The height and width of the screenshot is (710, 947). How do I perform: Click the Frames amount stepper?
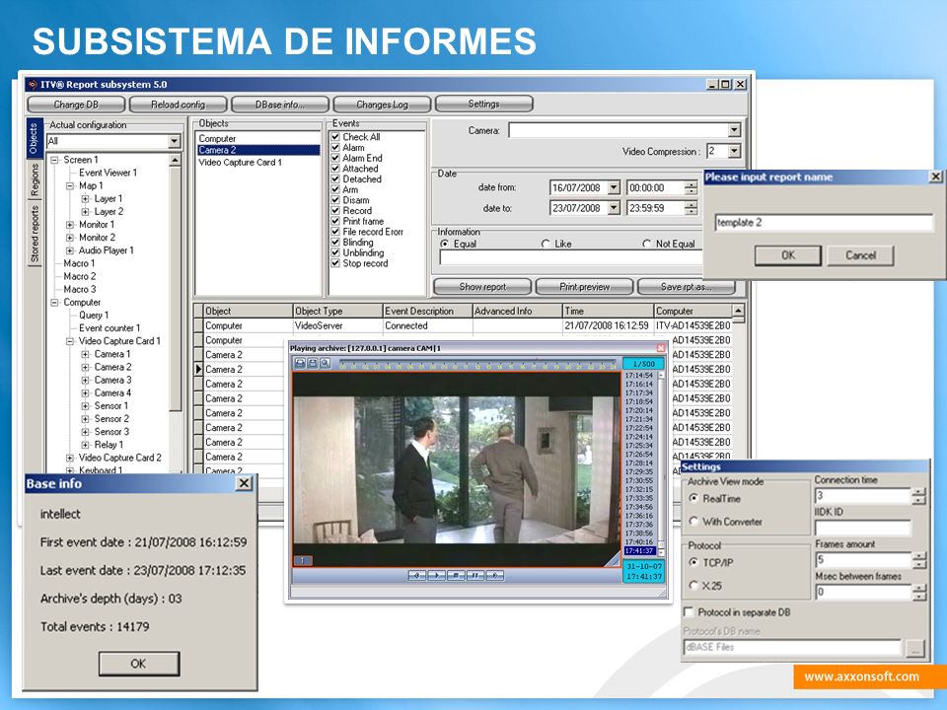coord(919,560)
